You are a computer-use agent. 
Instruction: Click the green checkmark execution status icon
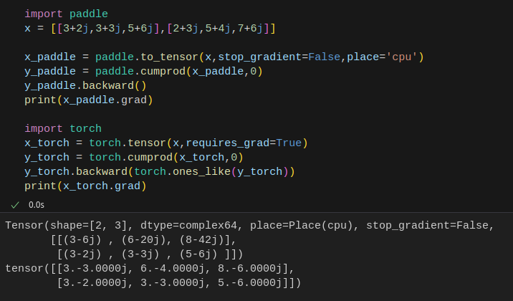(14, 204)
